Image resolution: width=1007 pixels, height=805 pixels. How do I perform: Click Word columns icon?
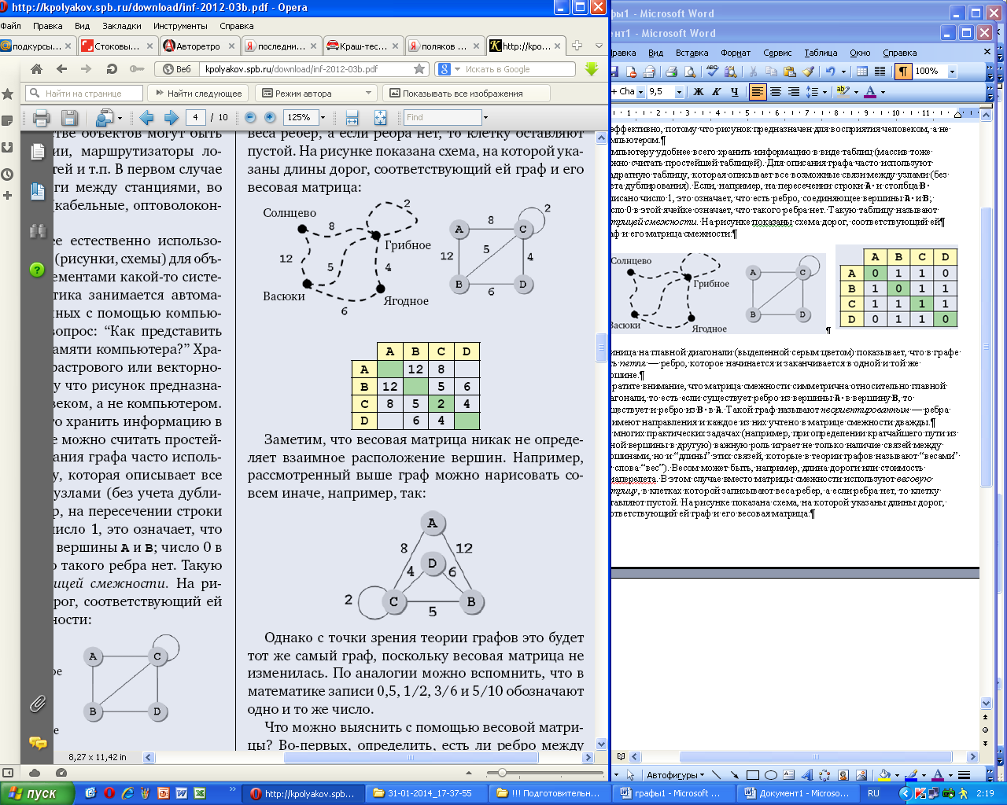pyautogui.click(x=880, y=72)
